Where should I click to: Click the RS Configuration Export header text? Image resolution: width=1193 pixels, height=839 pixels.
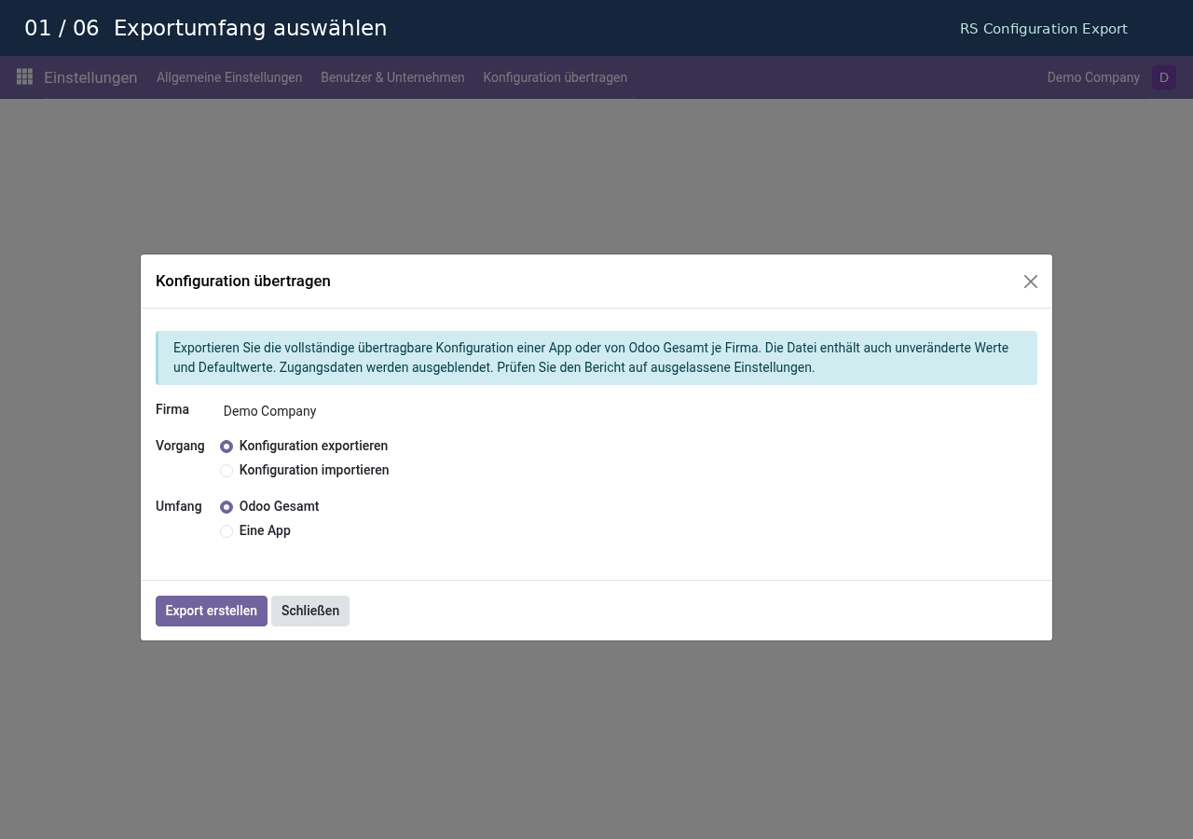1044,29
